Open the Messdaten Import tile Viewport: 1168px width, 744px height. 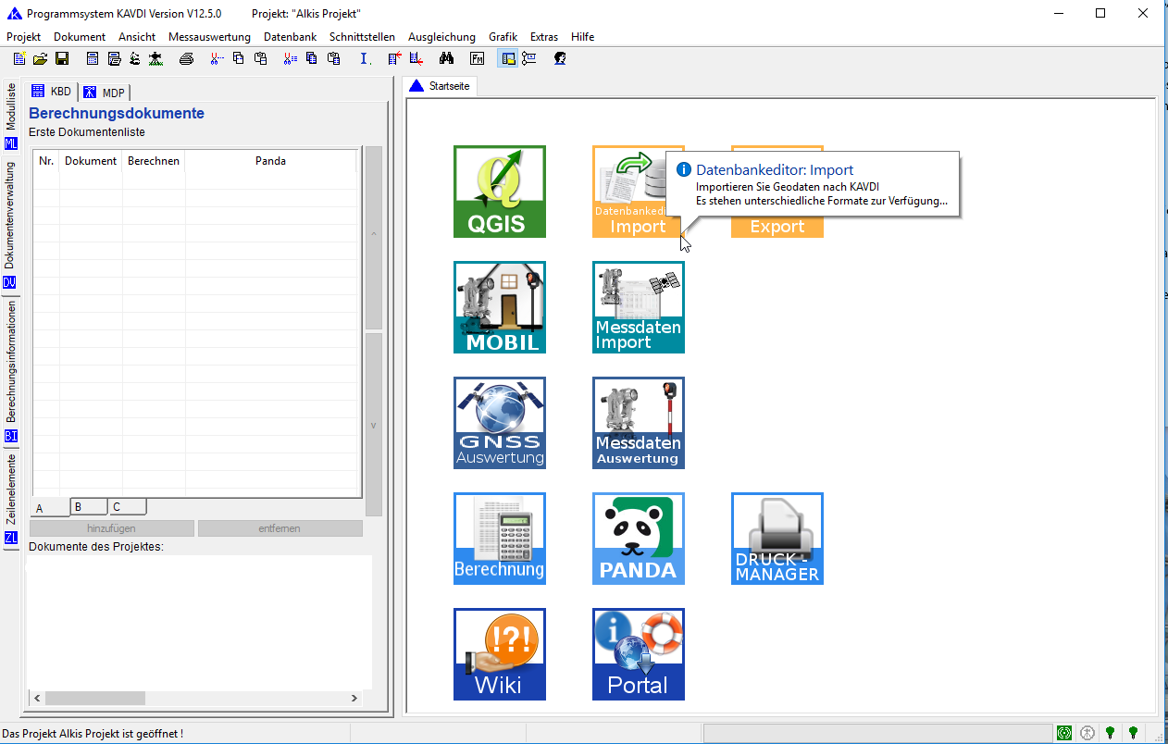coord(638,307)
